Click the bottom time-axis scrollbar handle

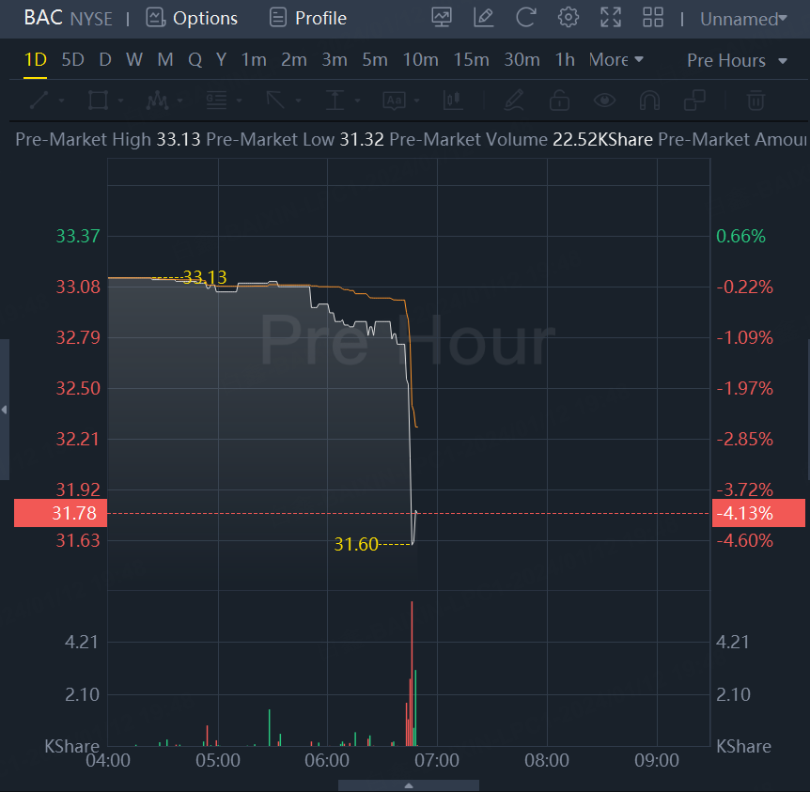[409, 784]
